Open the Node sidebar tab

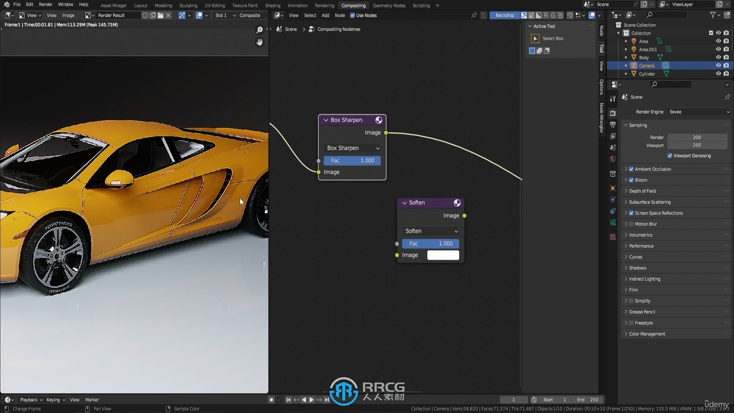[x=602, y=31]
